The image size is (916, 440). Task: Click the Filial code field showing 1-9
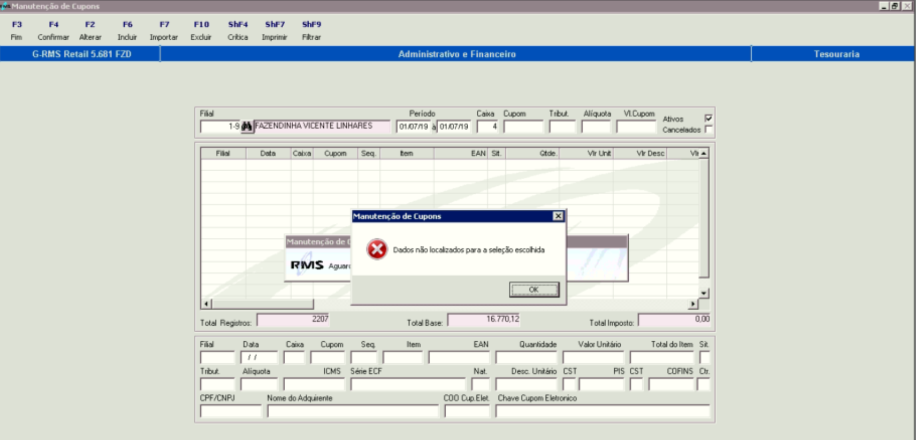click(x=220, y=127)
